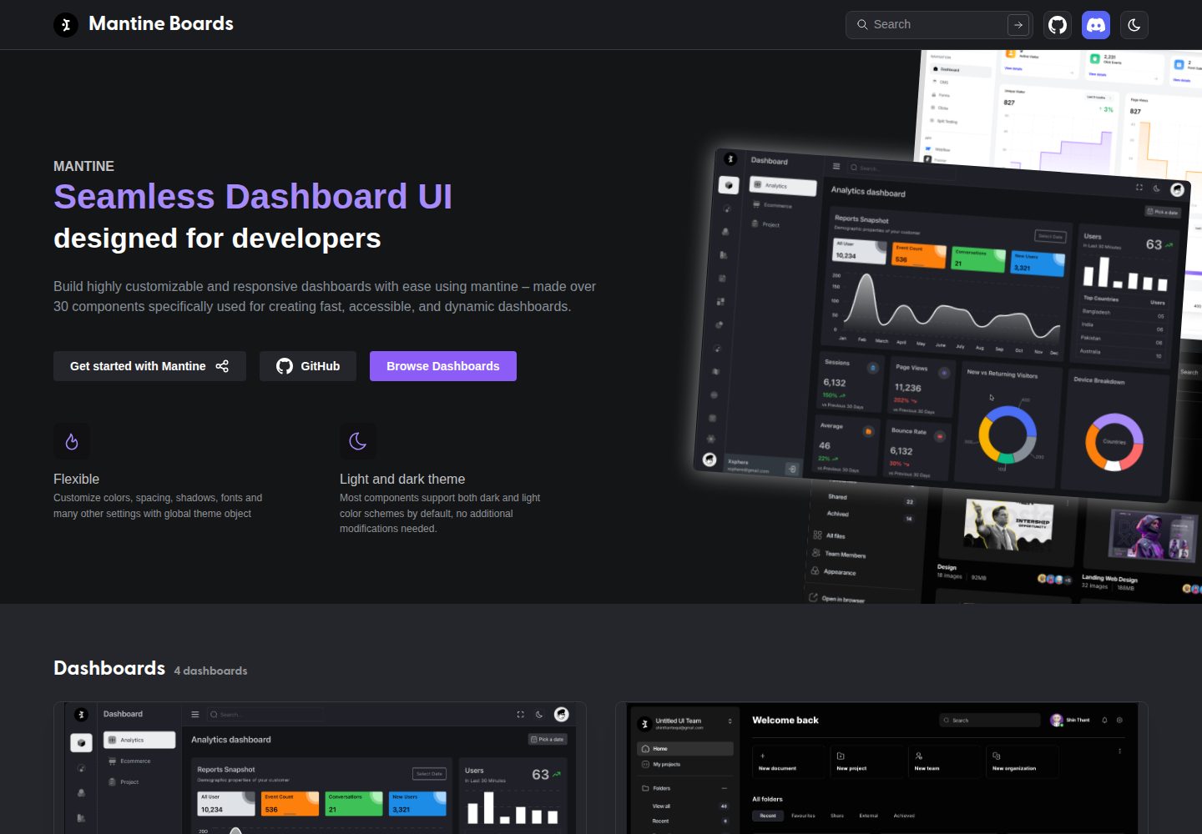The width and height of the screenshot is (1202, 834).
Task: Click the arrow icon inside Search box
Action: 1018,25
